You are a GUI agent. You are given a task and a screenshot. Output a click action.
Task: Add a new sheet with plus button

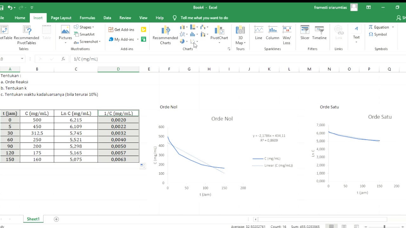[56, 219]
